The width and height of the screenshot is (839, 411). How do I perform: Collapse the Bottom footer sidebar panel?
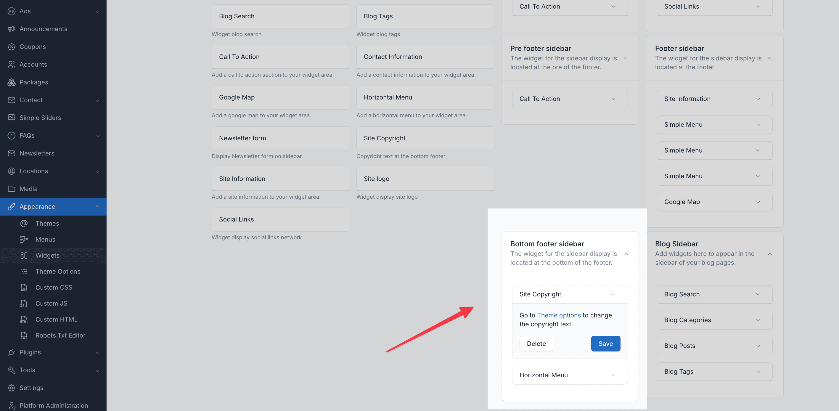(626, 254)
